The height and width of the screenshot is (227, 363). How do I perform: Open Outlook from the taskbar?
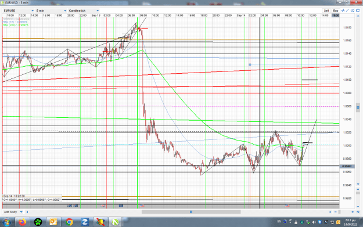click(x=53, y=222)
